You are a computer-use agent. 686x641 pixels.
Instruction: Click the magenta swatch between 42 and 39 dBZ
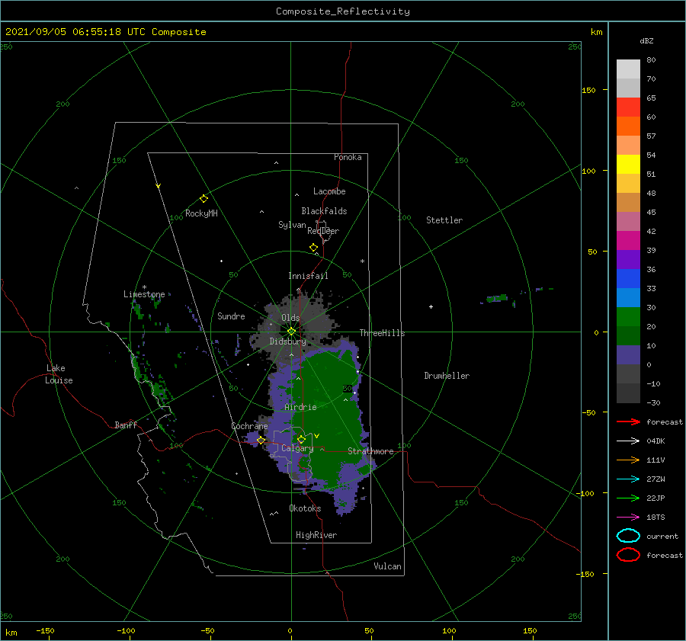tap(628, 241)
